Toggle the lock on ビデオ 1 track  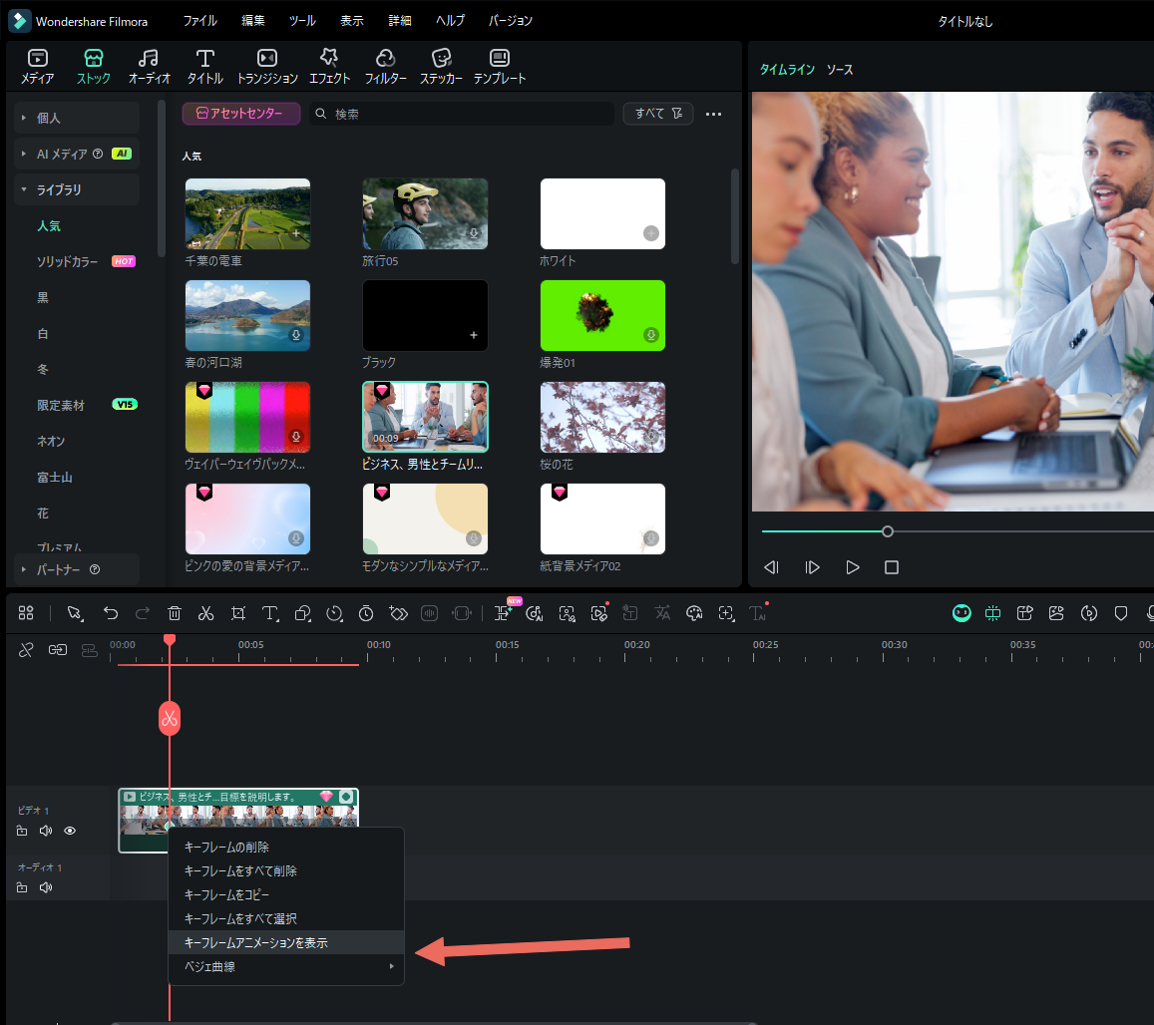click(x=22, y=831)
